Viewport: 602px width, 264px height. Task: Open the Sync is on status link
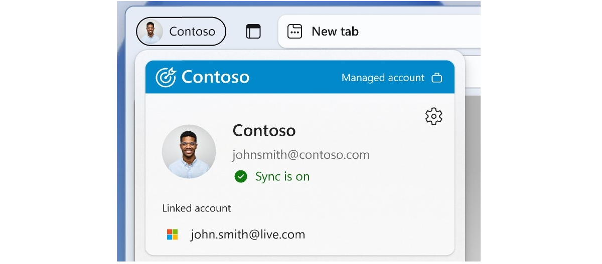click(282, 176)
